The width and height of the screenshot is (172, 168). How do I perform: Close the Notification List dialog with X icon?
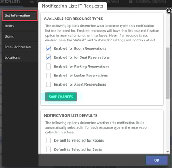pyautogui.click(x=169, y=11)
